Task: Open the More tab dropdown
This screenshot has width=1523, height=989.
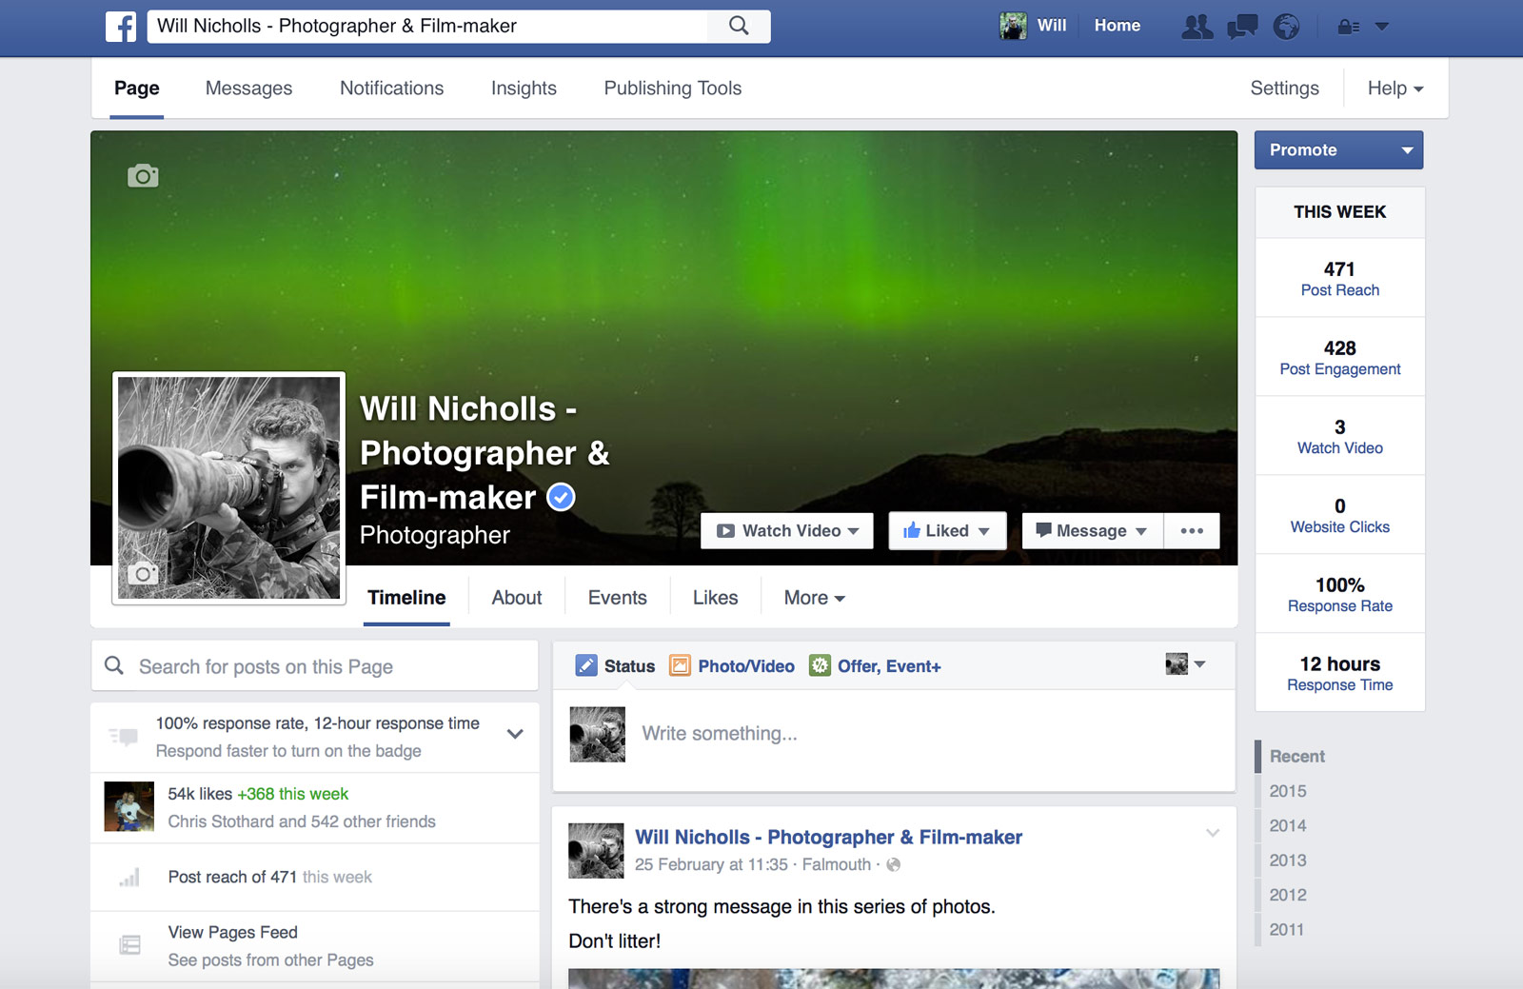Action: pos(812,597)
